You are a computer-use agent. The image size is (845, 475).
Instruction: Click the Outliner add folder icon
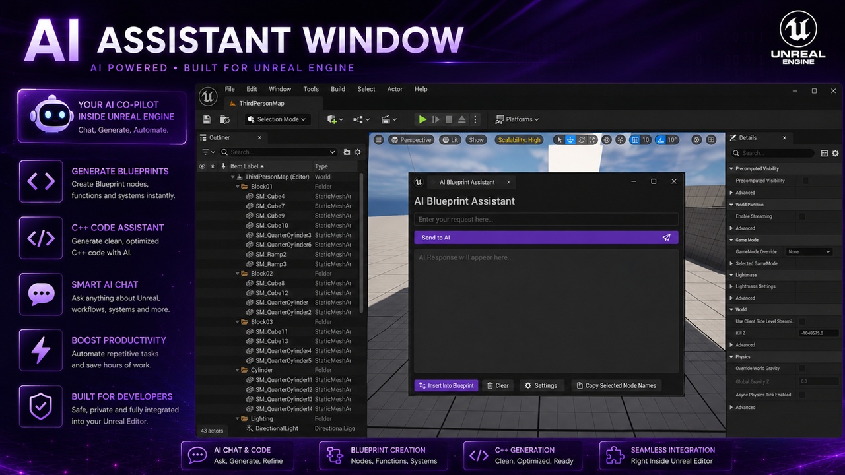point(347,152)
